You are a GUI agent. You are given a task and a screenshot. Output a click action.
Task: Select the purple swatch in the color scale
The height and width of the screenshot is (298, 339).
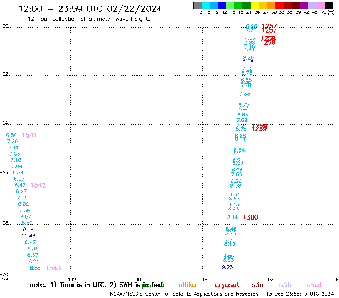tap(304, 6)
